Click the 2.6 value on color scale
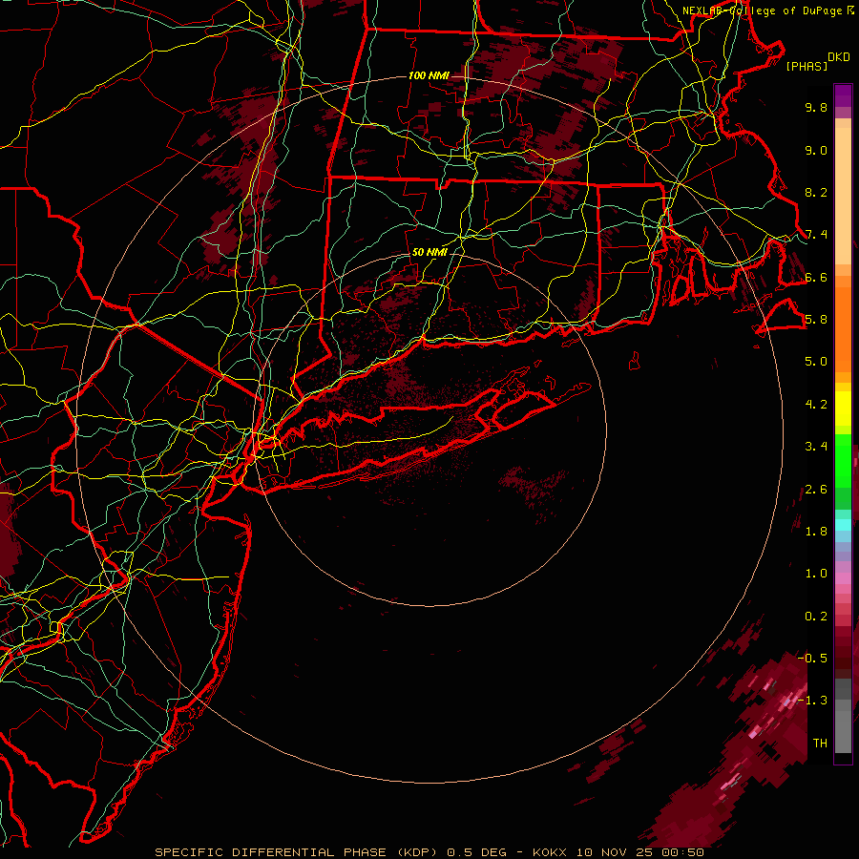 pos(816,490)
